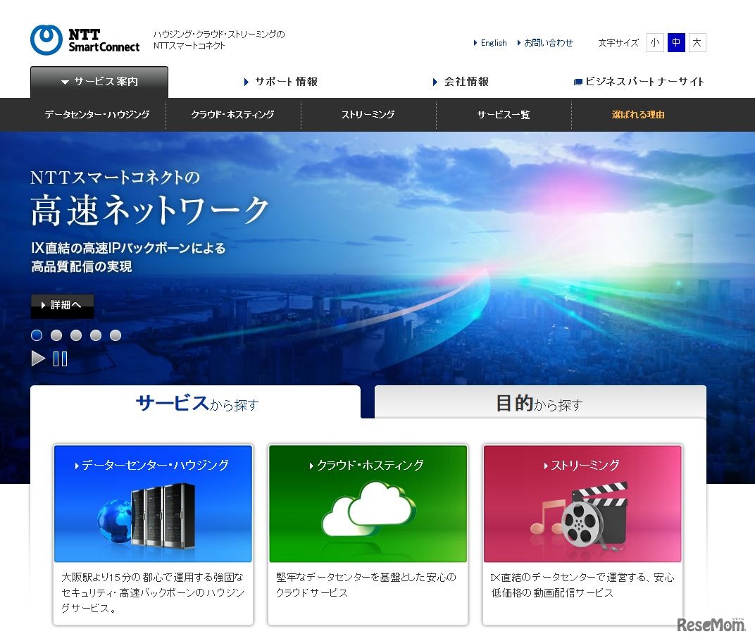Select サービス一覧 in nav bar

pyautogui.click(x=504, y=115)
